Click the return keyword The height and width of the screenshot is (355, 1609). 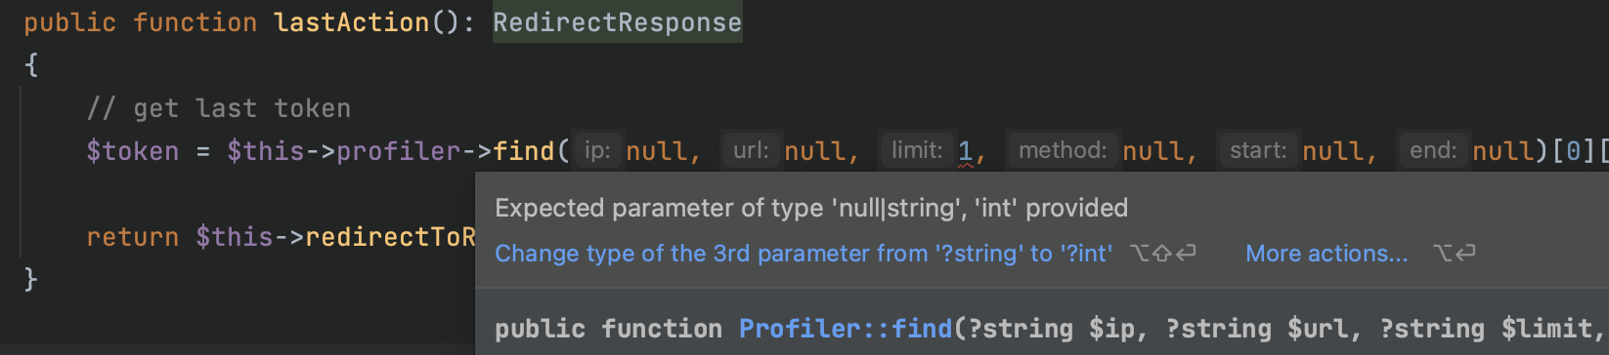pyautogui.click(x=133, y=237)
